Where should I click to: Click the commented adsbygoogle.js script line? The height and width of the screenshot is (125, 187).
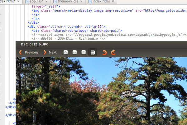point(109,35)
